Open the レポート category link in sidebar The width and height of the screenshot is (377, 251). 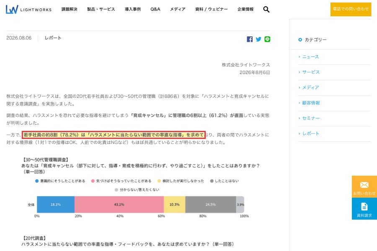[311, 133]
